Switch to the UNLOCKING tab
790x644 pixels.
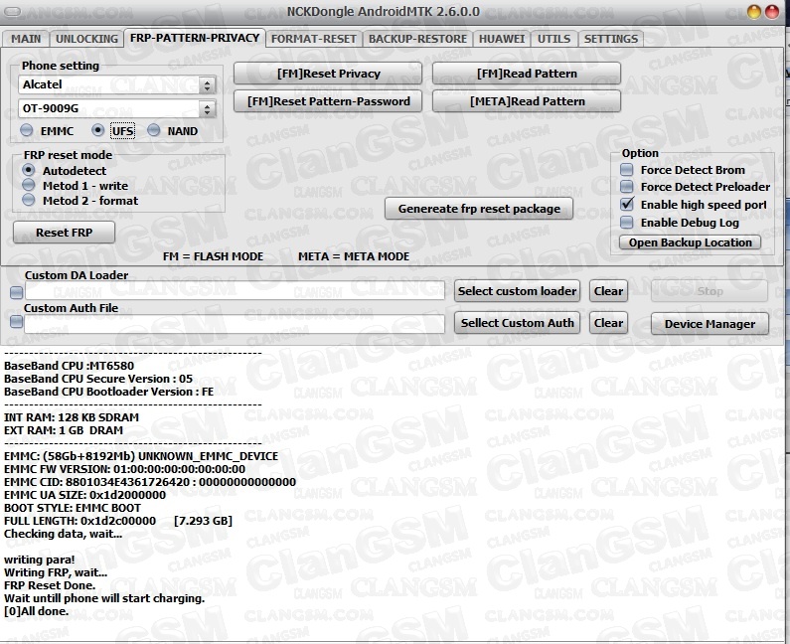pos(86,39)
